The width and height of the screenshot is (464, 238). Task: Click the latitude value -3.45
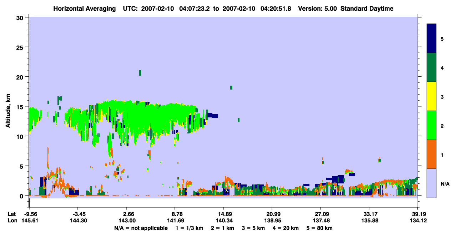(78, 214)
